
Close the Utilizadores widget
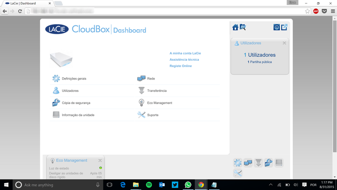[284, 43]
